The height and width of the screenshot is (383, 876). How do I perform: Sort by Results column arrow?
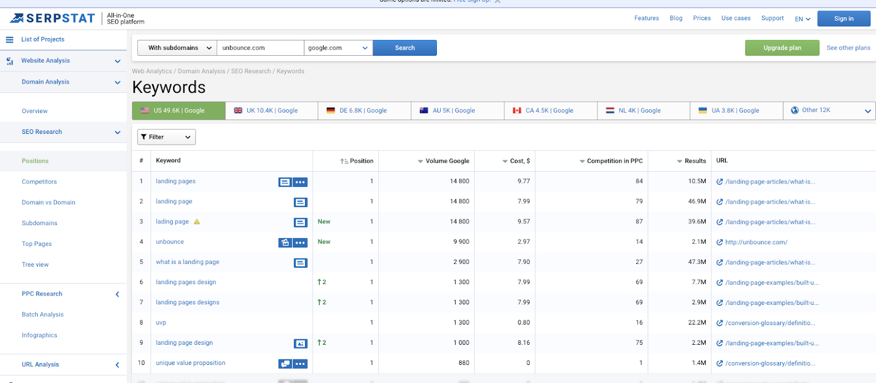[680, 162]
